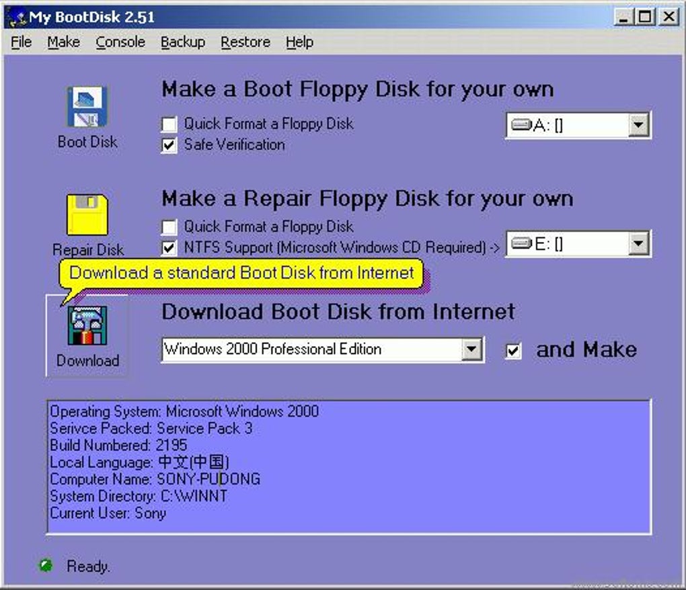This screenshot has height=590, width=686.
Task: Click the Download label
Action: click(x=87, y=360)
